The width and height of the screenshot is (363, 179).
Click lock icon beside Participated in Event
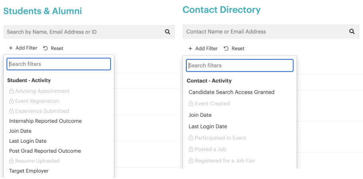coord(191,138)
